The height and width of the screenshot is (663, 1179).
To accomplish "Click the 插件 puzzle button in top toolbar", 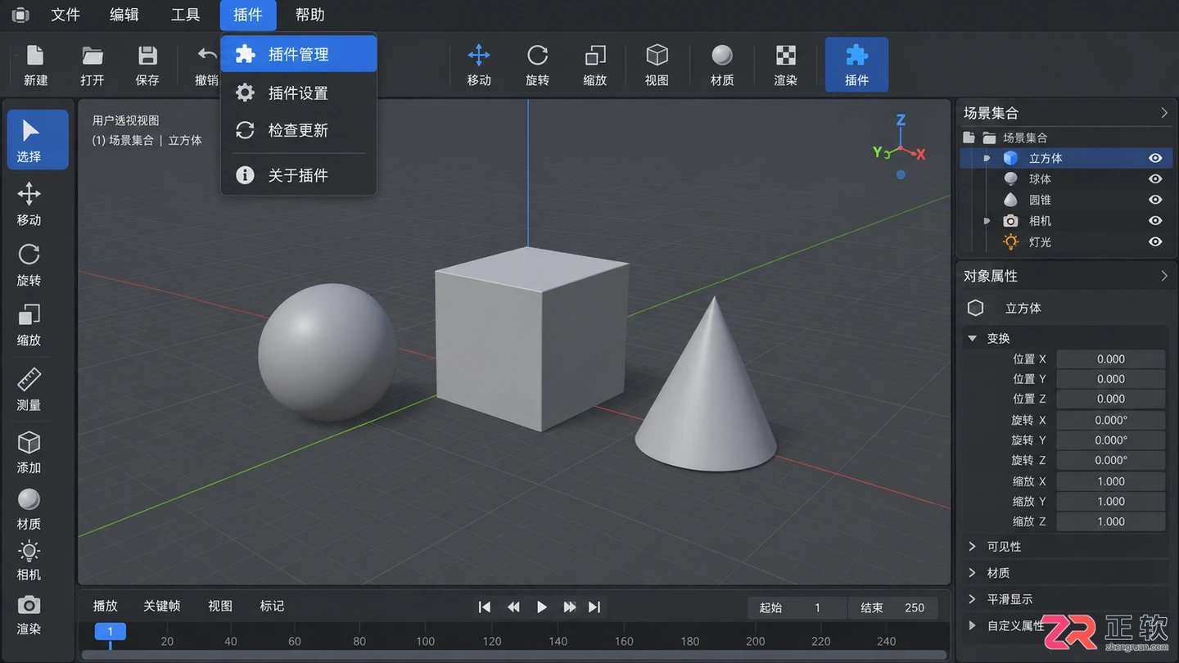I will pyautogui.click(x=856, y=65).
